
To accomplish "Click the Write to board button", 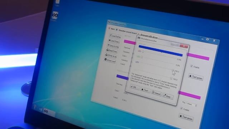I will pos(111,55).
